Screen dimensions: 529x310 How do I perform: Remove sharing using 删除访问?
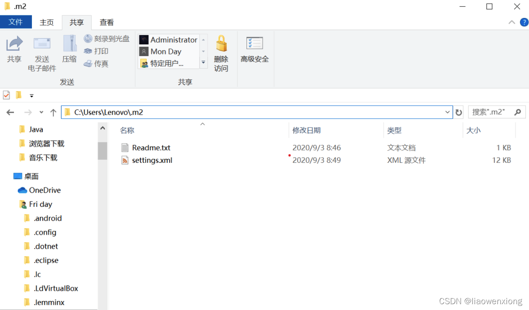coord(221,51)
